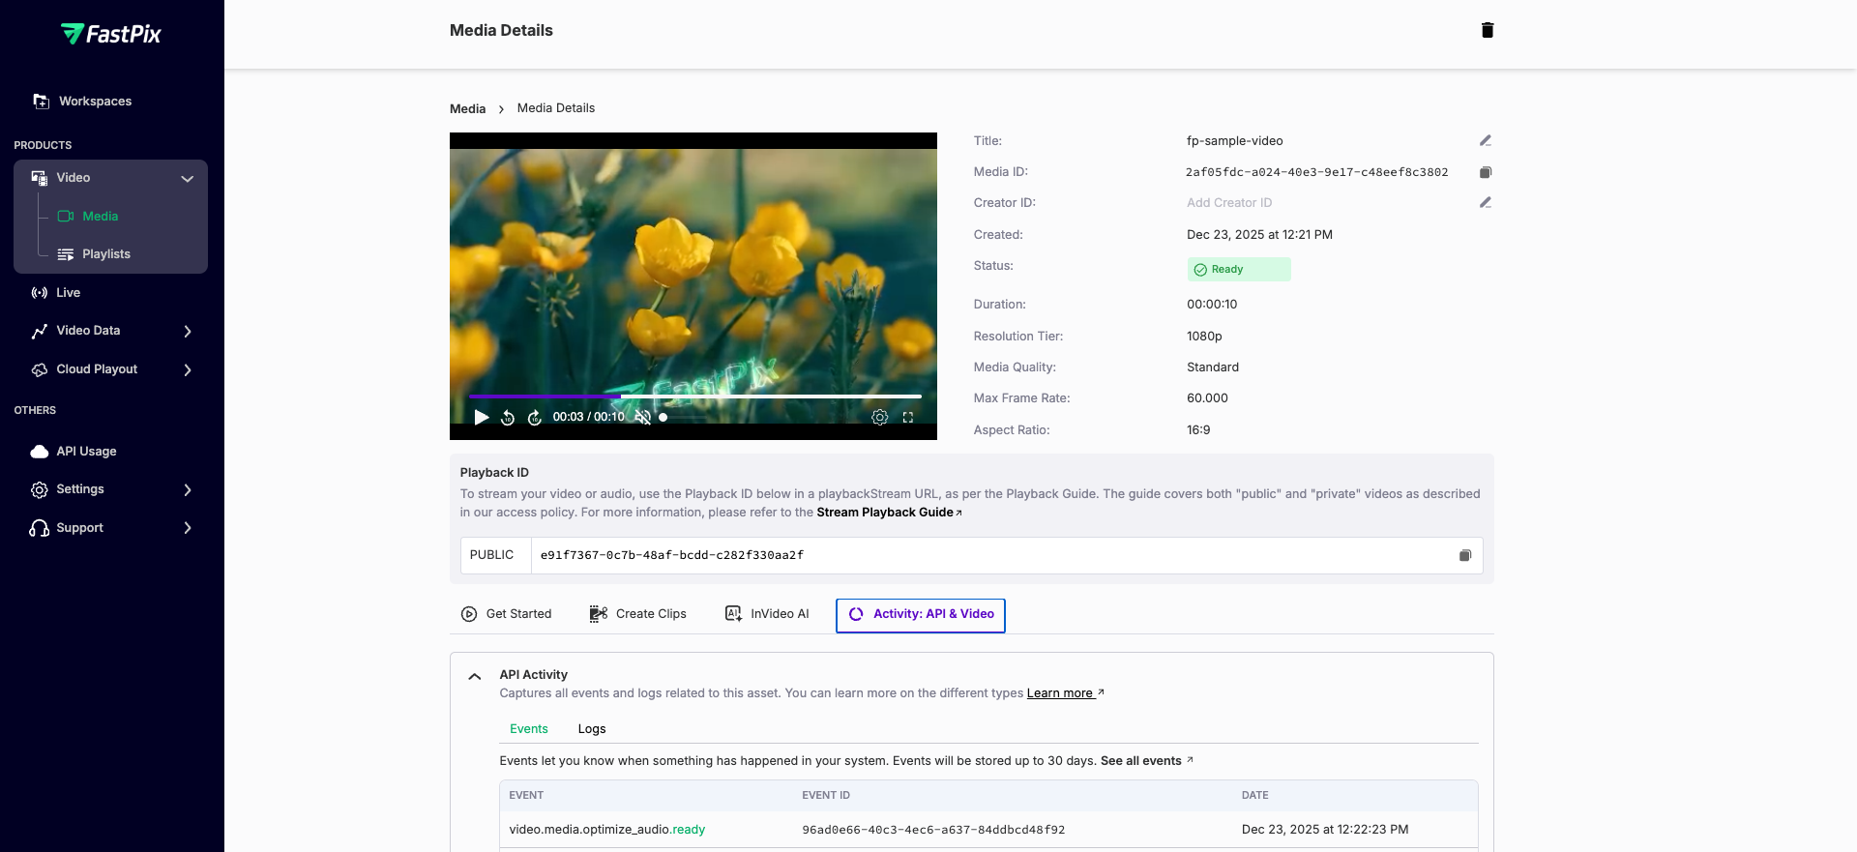Screen dimensions: 1857x852
Task: Click the fp-sample-video title text
Action: [1235, 141]
